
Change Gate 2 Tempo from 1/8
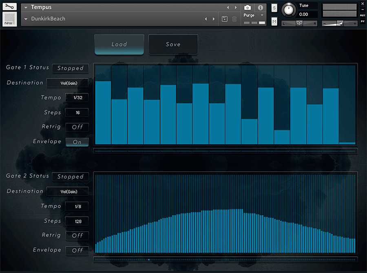coord(76,206)
